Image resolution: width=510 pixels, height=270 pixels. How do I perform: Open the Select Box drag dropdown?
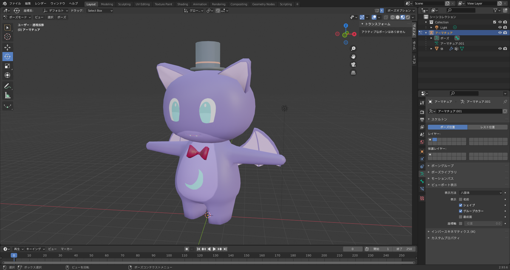(100, 11)
